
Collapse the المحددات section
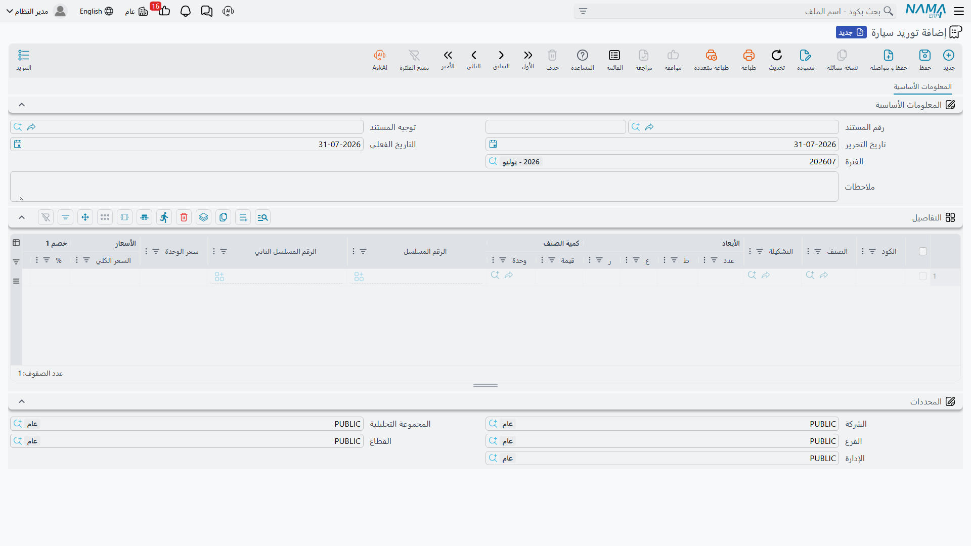pos(22,401)
